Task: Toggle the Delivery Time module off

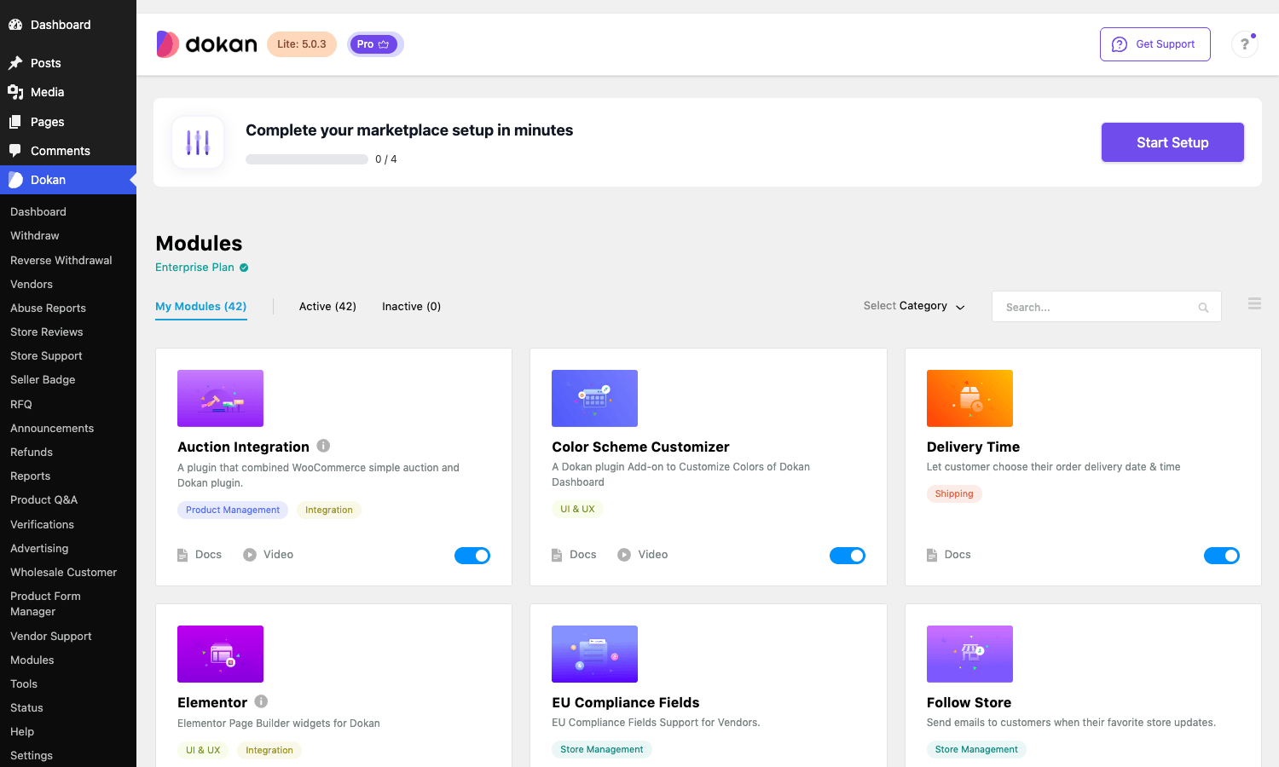Action: click(1222, 556)
